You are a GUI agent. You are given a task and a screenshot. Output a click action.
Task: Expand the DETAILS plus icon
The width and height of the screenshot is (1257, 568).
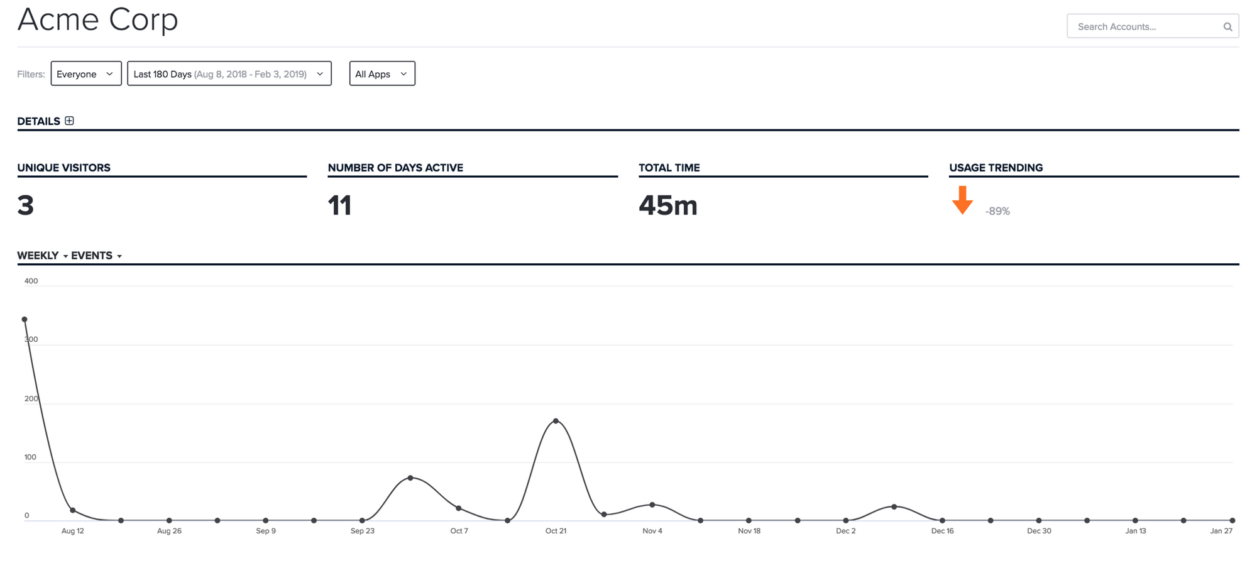point(69,121)
